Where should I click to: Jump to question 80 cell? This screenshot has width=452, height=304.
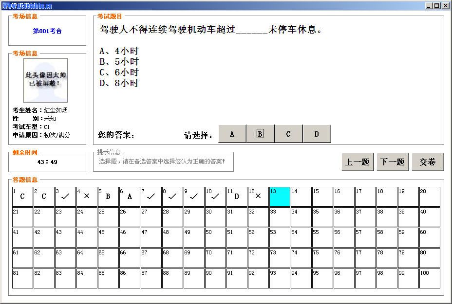coord(430,258)
